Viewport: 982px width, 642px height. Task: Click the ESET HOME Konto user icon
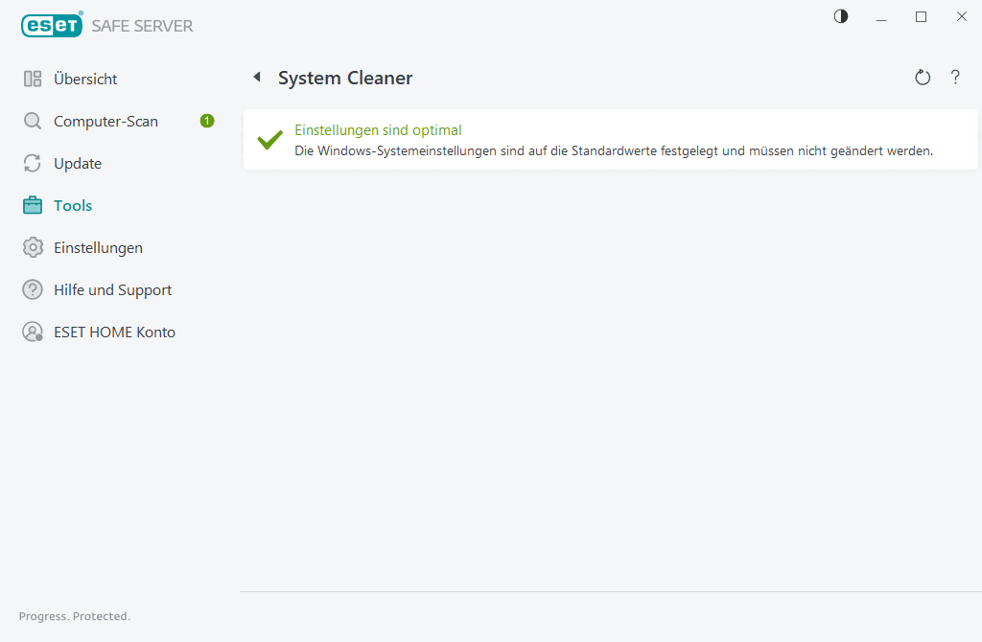tap(33, 332)
